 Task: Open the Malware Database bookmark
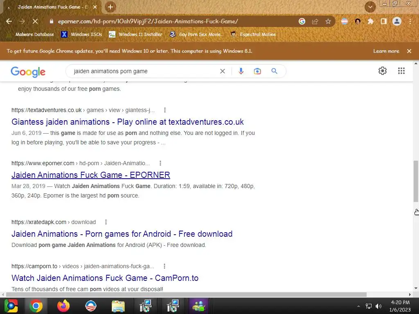tap(35, 34)
